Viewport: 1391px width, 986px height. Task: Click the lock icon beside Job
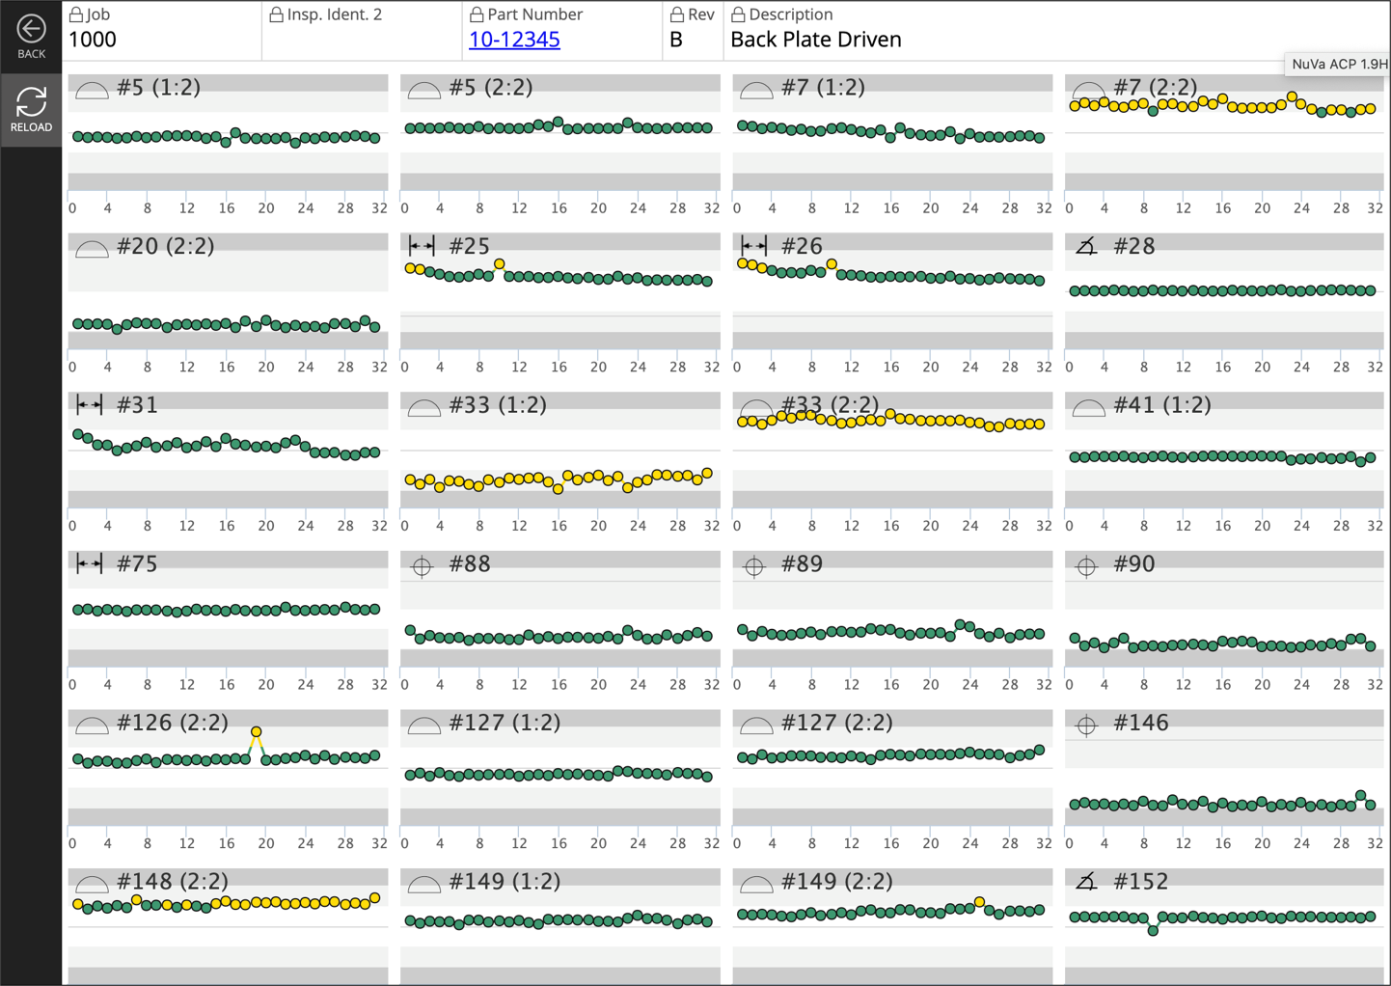coord(76,14)
